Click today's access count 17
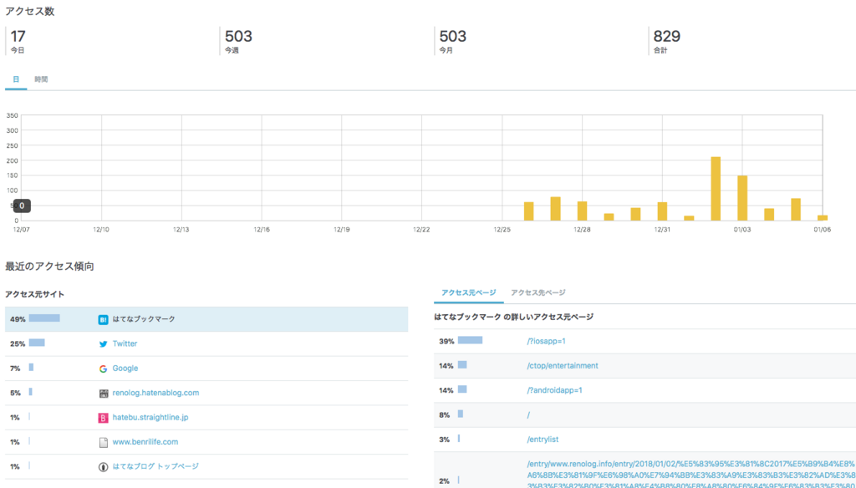This screenshot has height=488, width=856. click(x=18, y=37)
